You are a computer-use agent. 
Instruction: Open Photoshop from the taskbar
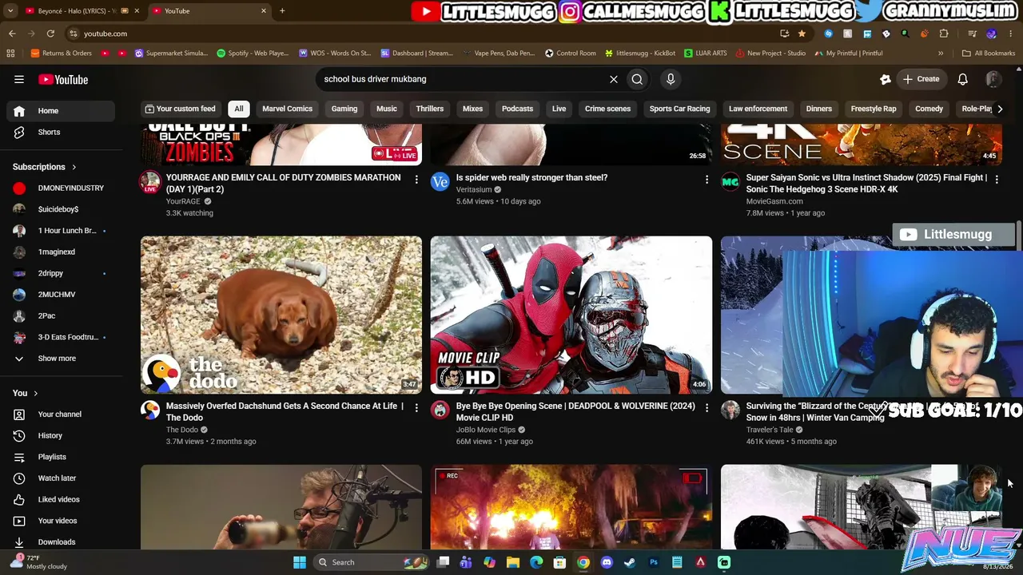654,562
